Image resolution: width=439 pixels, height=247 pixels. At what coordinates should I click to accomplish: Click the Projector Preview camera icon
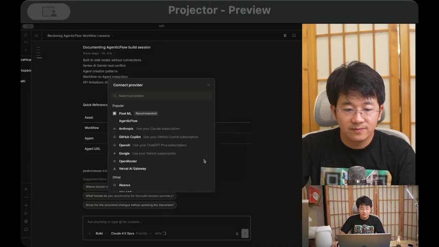[49, 12]
